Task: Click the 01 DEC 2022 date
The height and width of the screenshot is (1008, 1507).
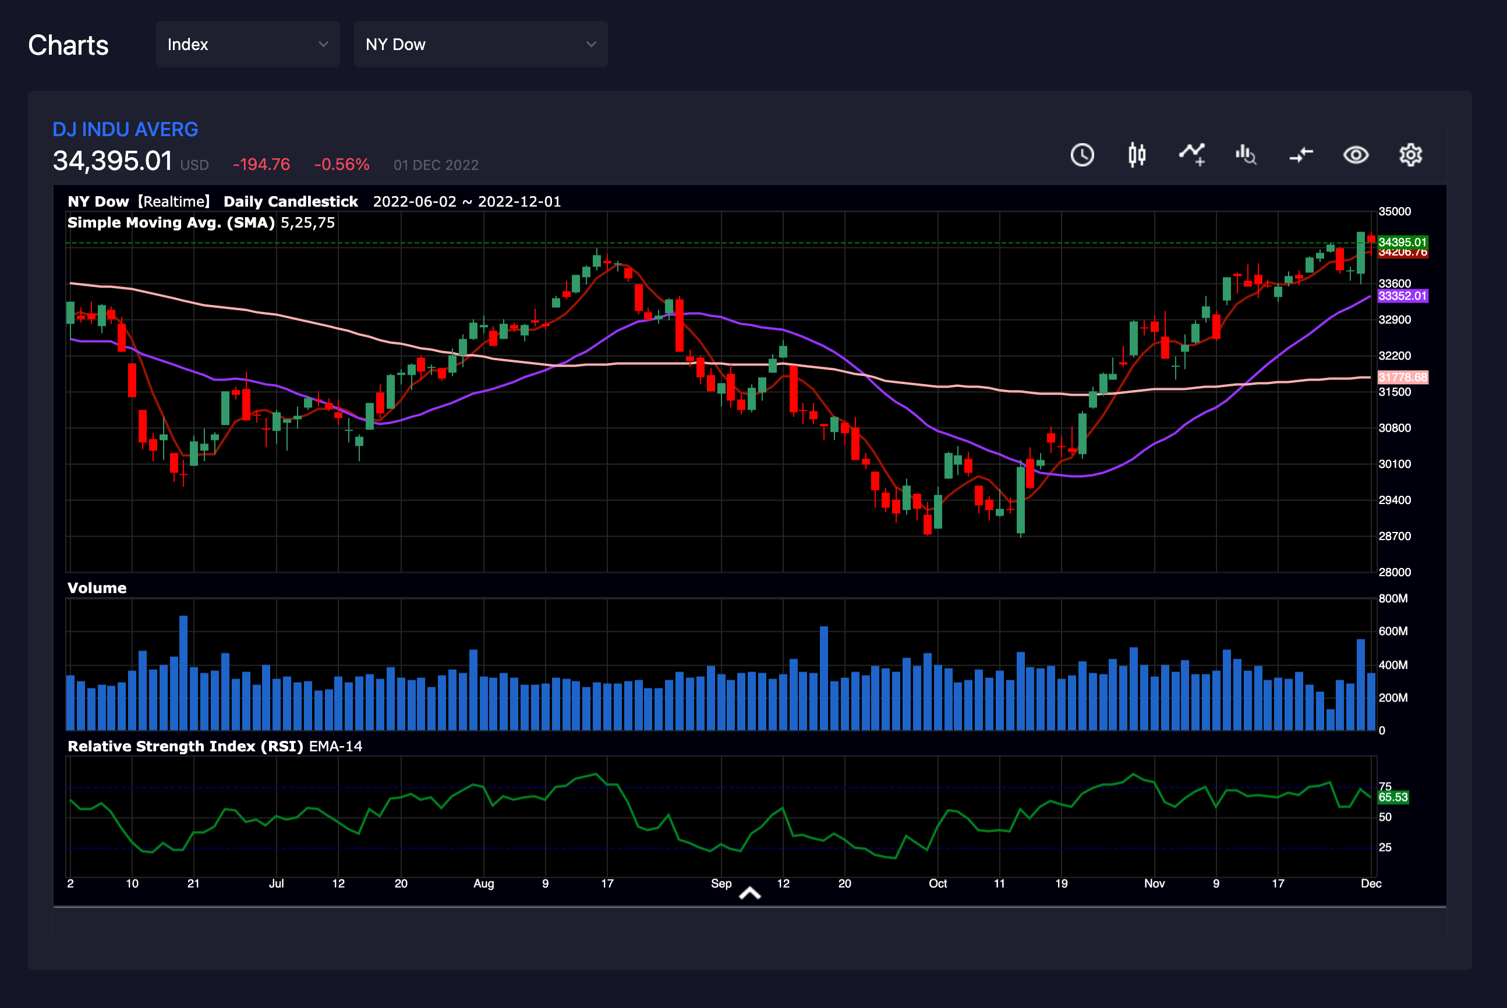Action: 436,165
